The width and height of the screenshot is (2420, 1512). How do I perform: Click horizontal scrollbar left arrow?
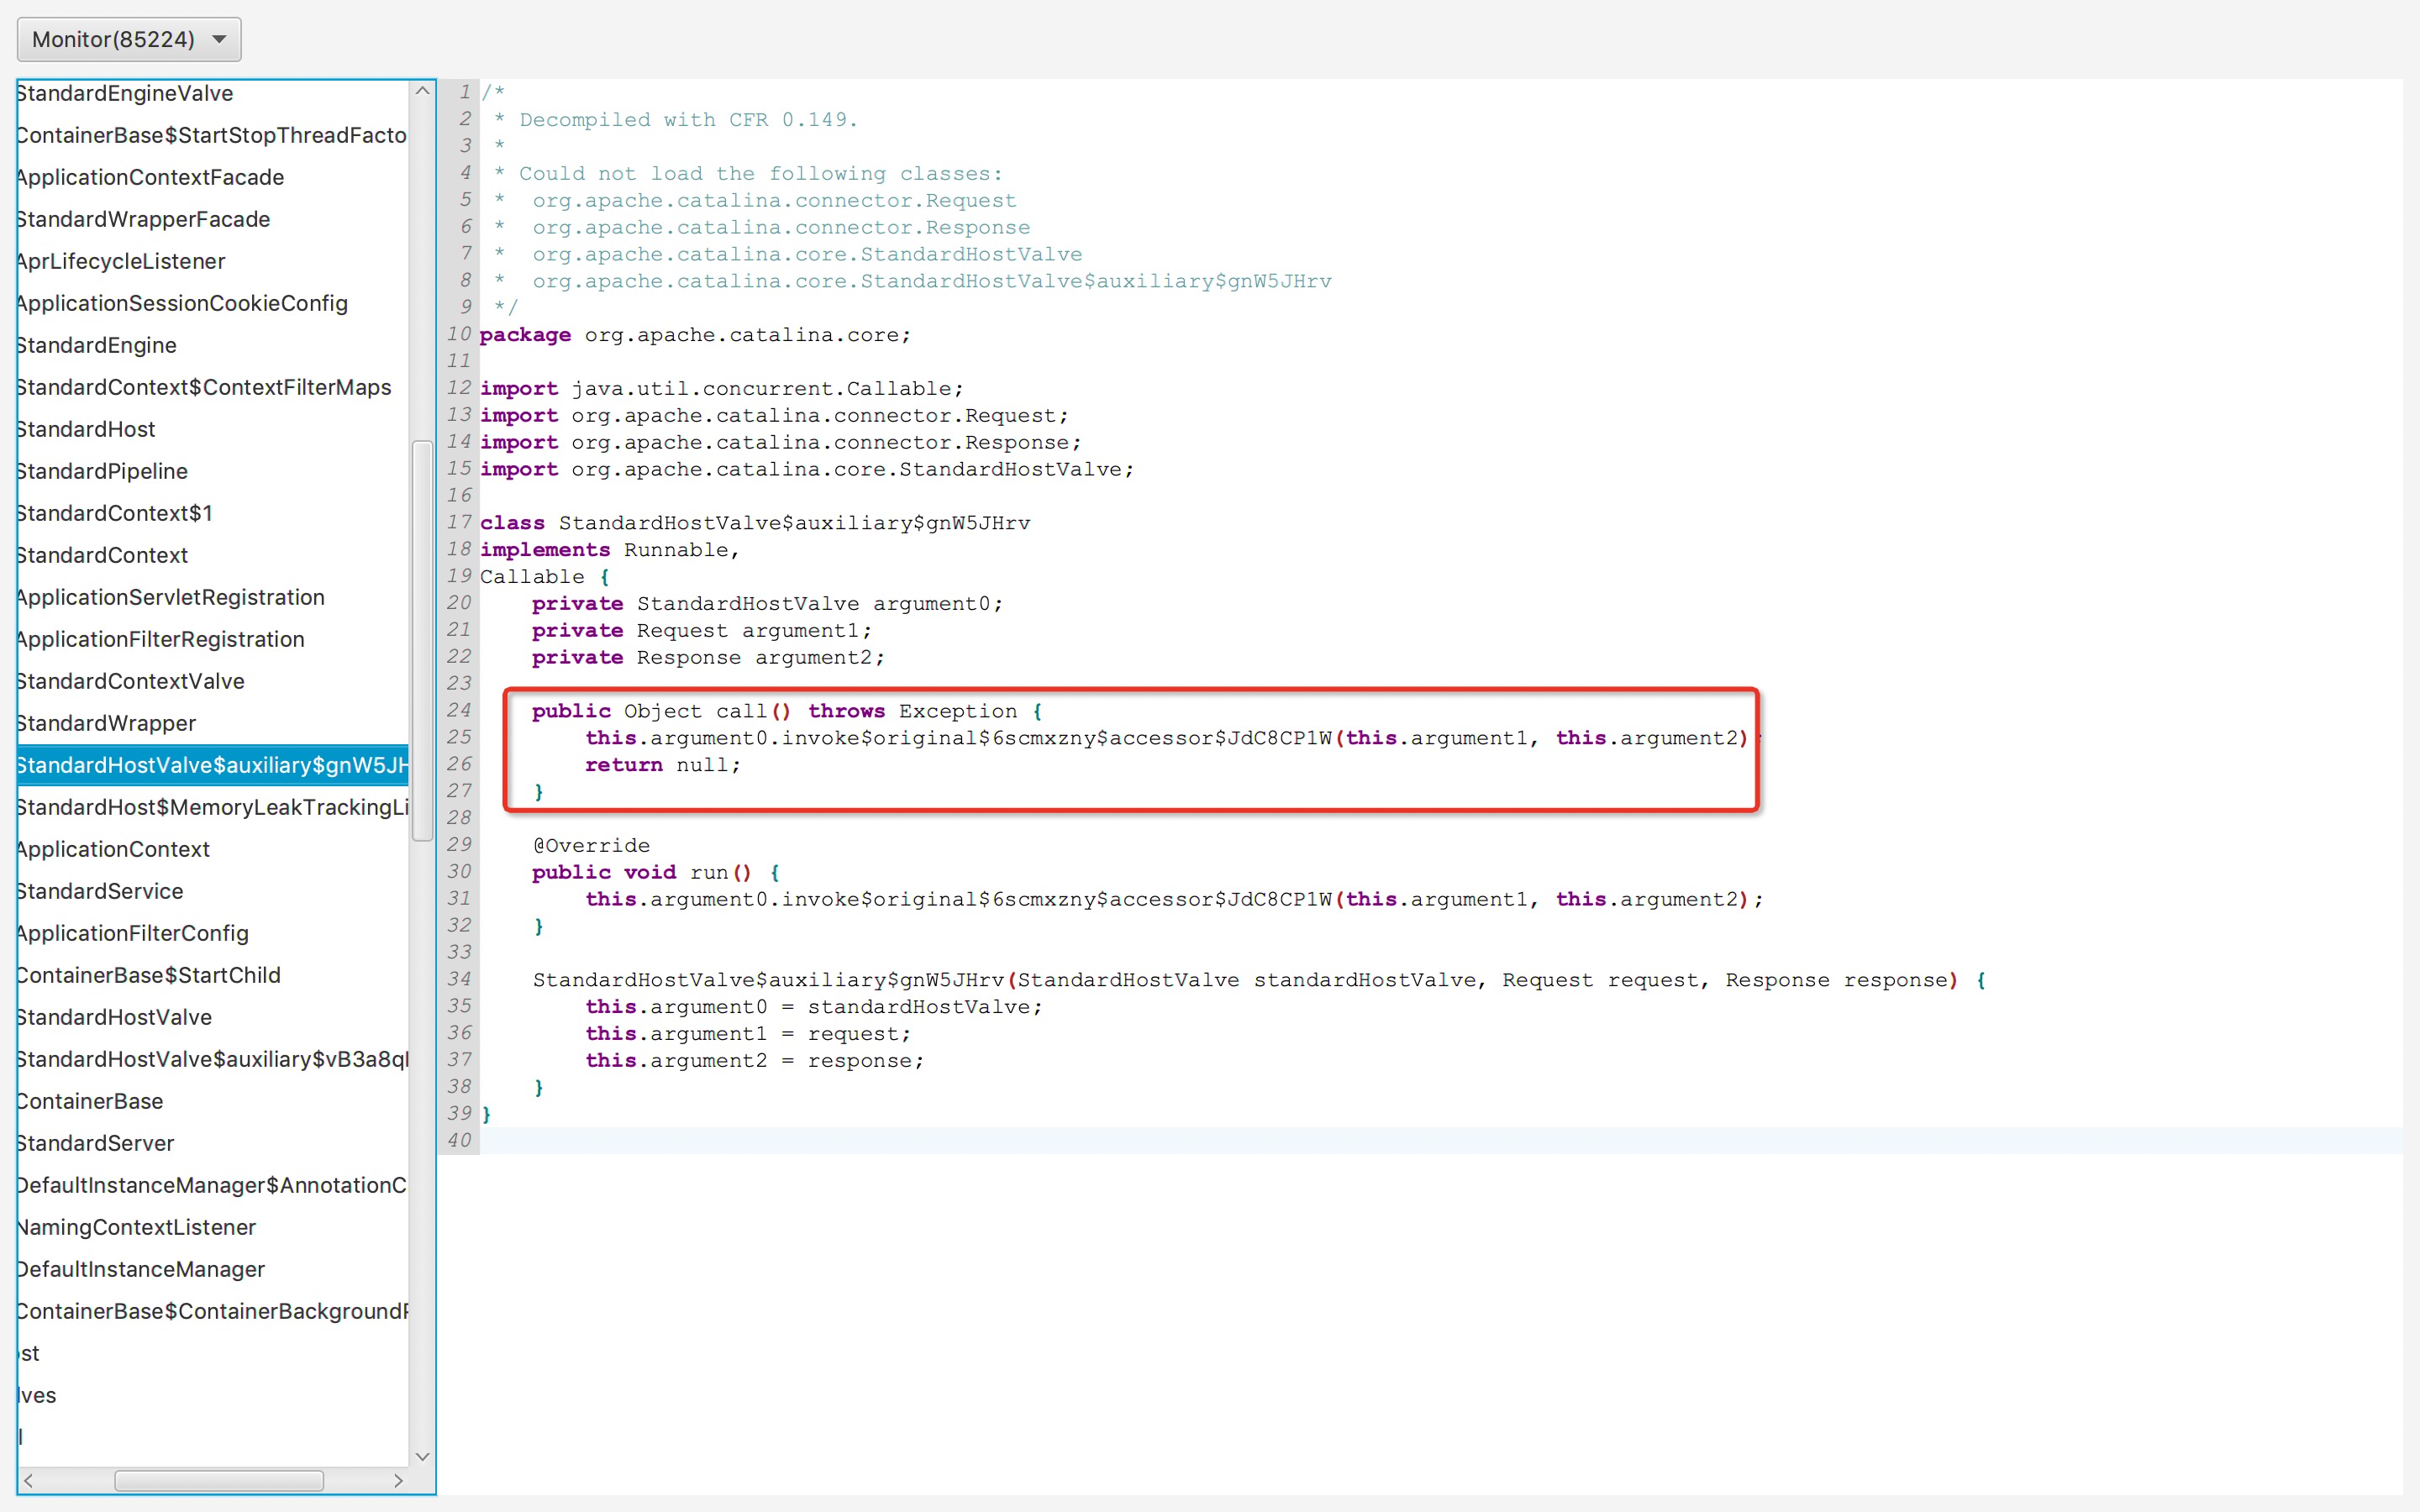click(29, 1480)
